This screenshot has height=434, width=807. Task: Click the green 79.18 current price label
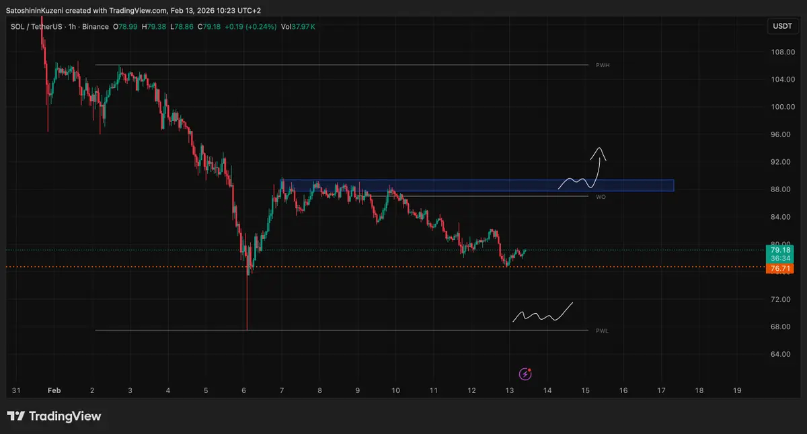pyautogui.click(x=780, y=250)
